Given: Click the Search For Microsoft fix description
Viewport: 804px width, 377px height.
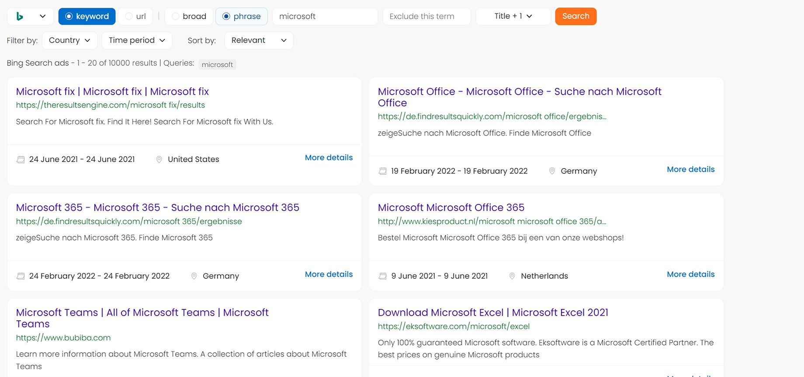Looking at the screenshot, I should 145,122.
